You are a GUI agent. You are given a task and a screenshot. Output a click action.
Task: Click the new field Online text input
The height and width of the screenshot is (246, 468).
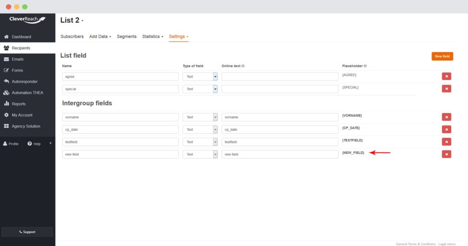tap(280, 154)
